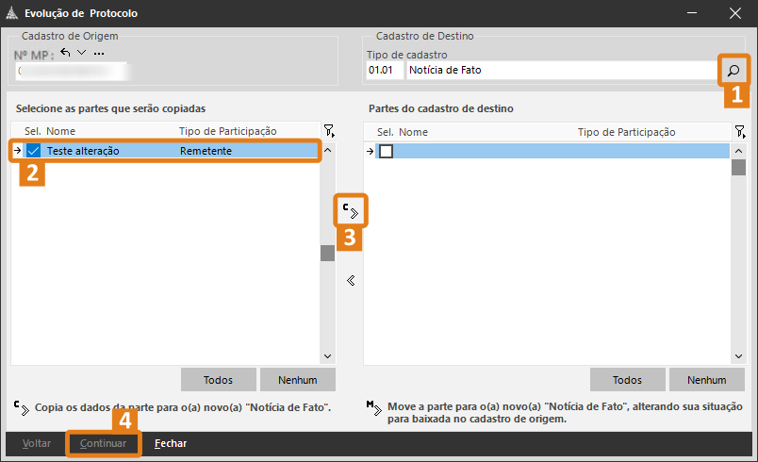The height and width of the screenshot is (462, 758).
Task: Click the Notícia de Fato text field
Action: tap(561, 70)
